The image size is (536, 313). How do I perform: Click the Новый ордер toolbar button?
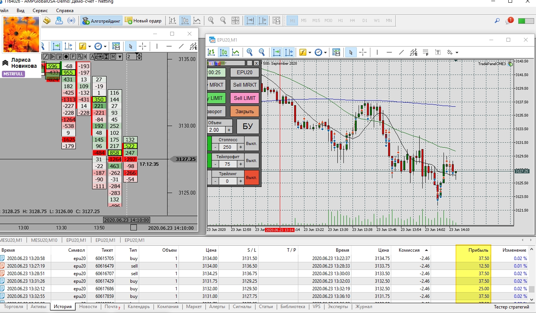tap(143, 21)
